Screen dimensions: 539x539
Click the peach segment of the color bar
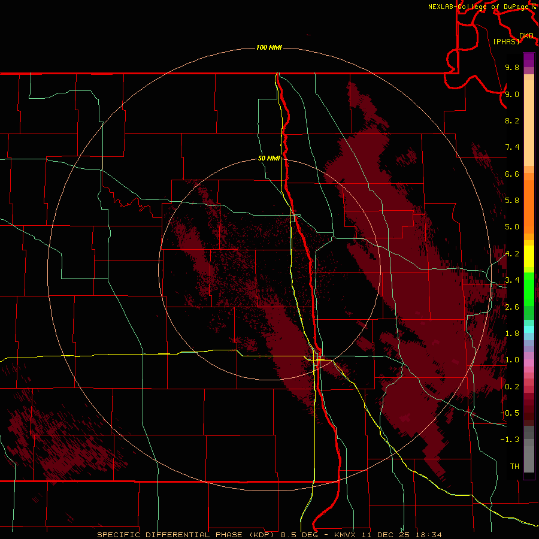[529, 123]
